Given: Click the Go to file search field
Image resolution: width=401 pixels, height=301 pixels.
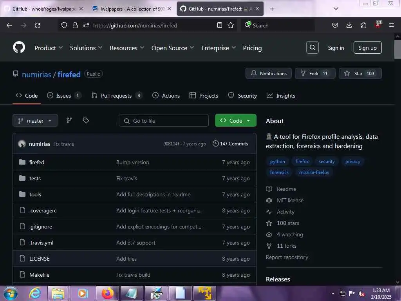Looking at the screenshot, I should (164, 120).
